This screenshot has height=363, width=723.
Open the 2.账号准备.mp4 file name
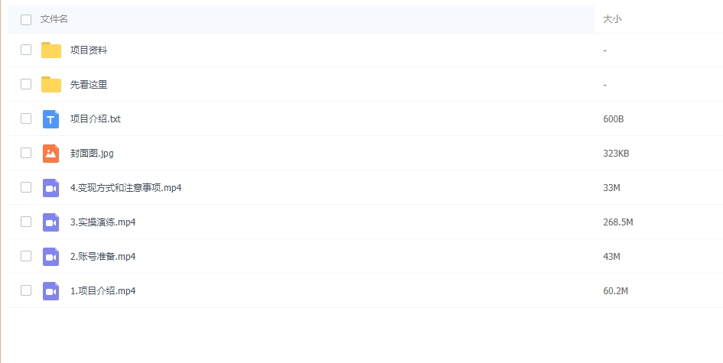(103, 257)
